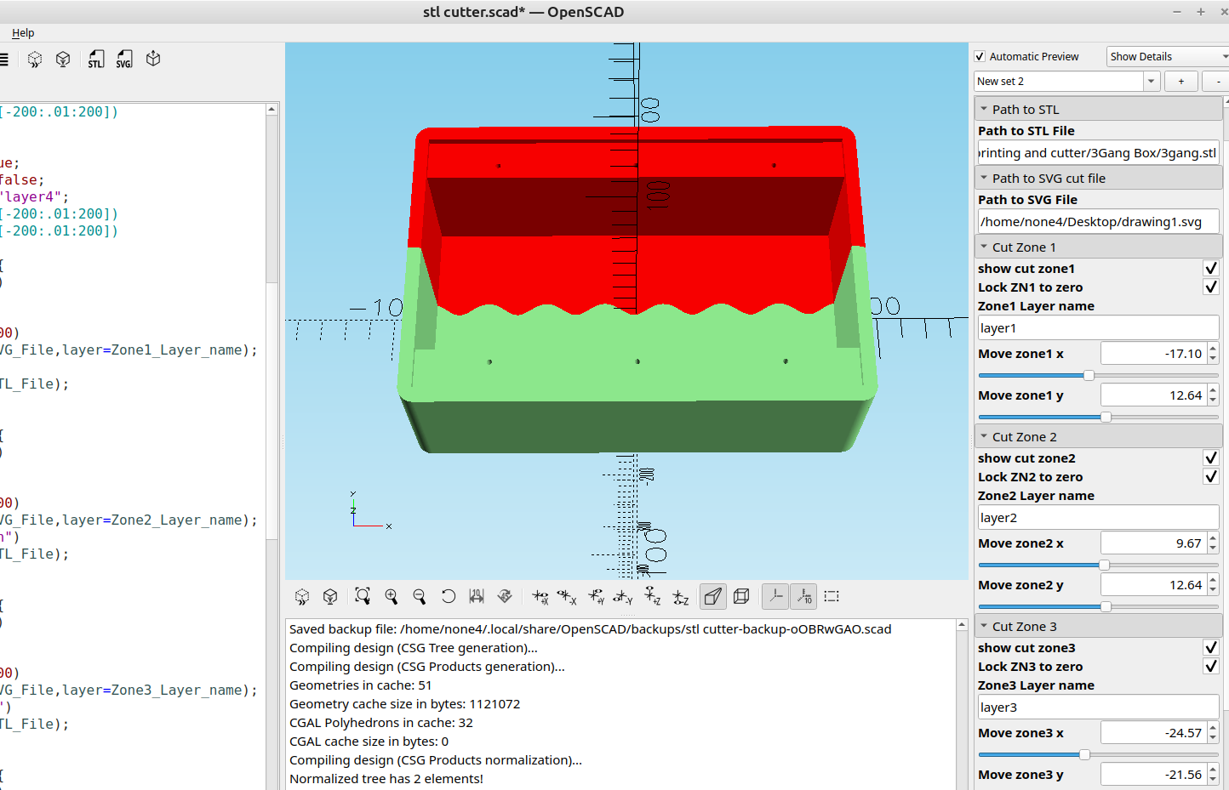Click console line 'Normalized tree has 2 elements!'
Viewport: 1229px width, 790px height.
coord(386,779)
